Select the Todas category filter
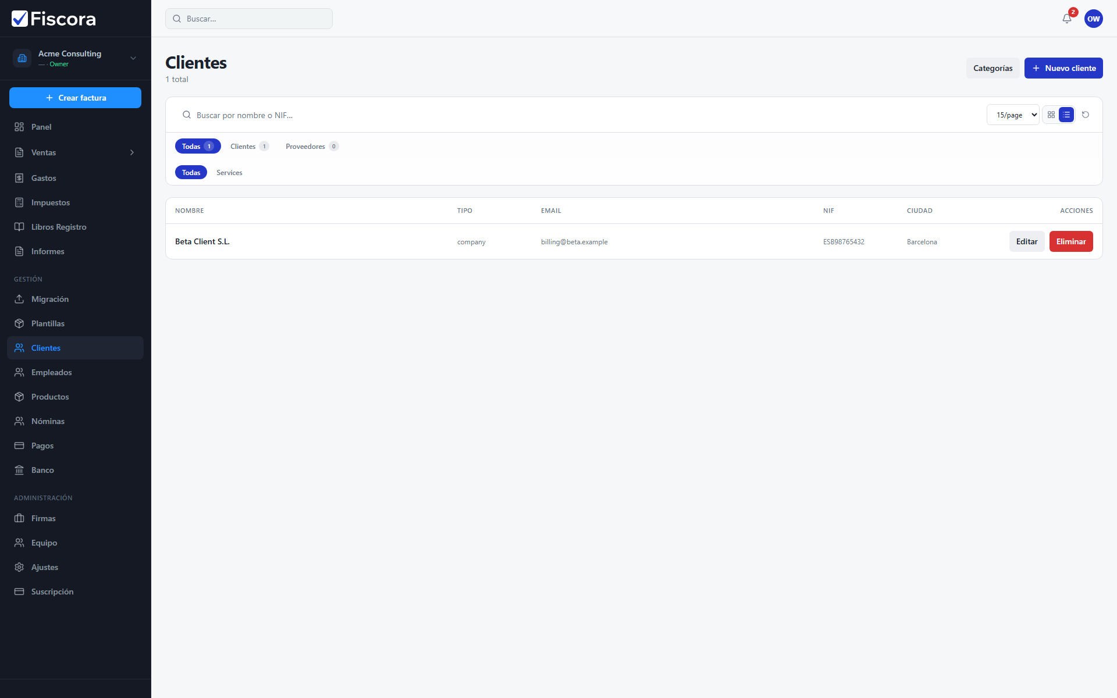The width and height of the screenshot is (1117, 698). click(191, 172)
